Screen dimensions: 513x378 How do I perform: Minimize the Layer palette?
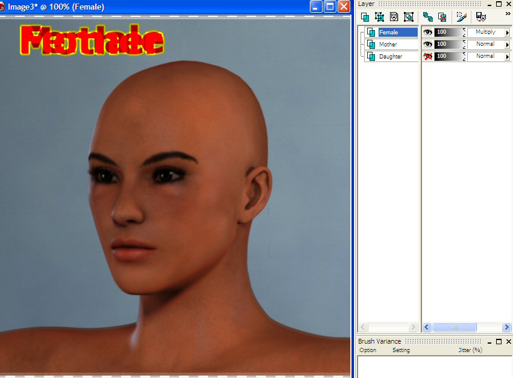[x=489, y=4]
